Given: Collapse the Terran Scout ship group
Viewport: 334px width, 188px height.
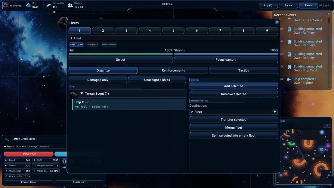Looking at the screenshot, I should pyautogui.click(x=82, y=93).
